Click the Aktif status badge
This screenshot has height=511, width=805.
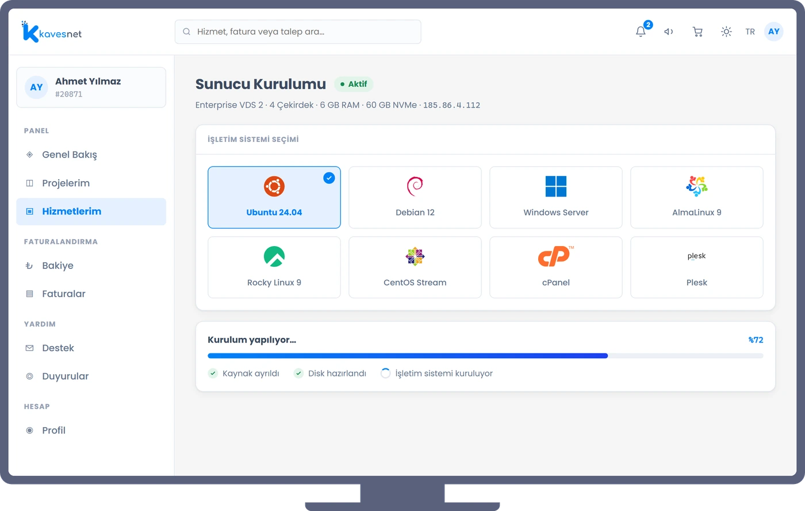click(354, 84)
